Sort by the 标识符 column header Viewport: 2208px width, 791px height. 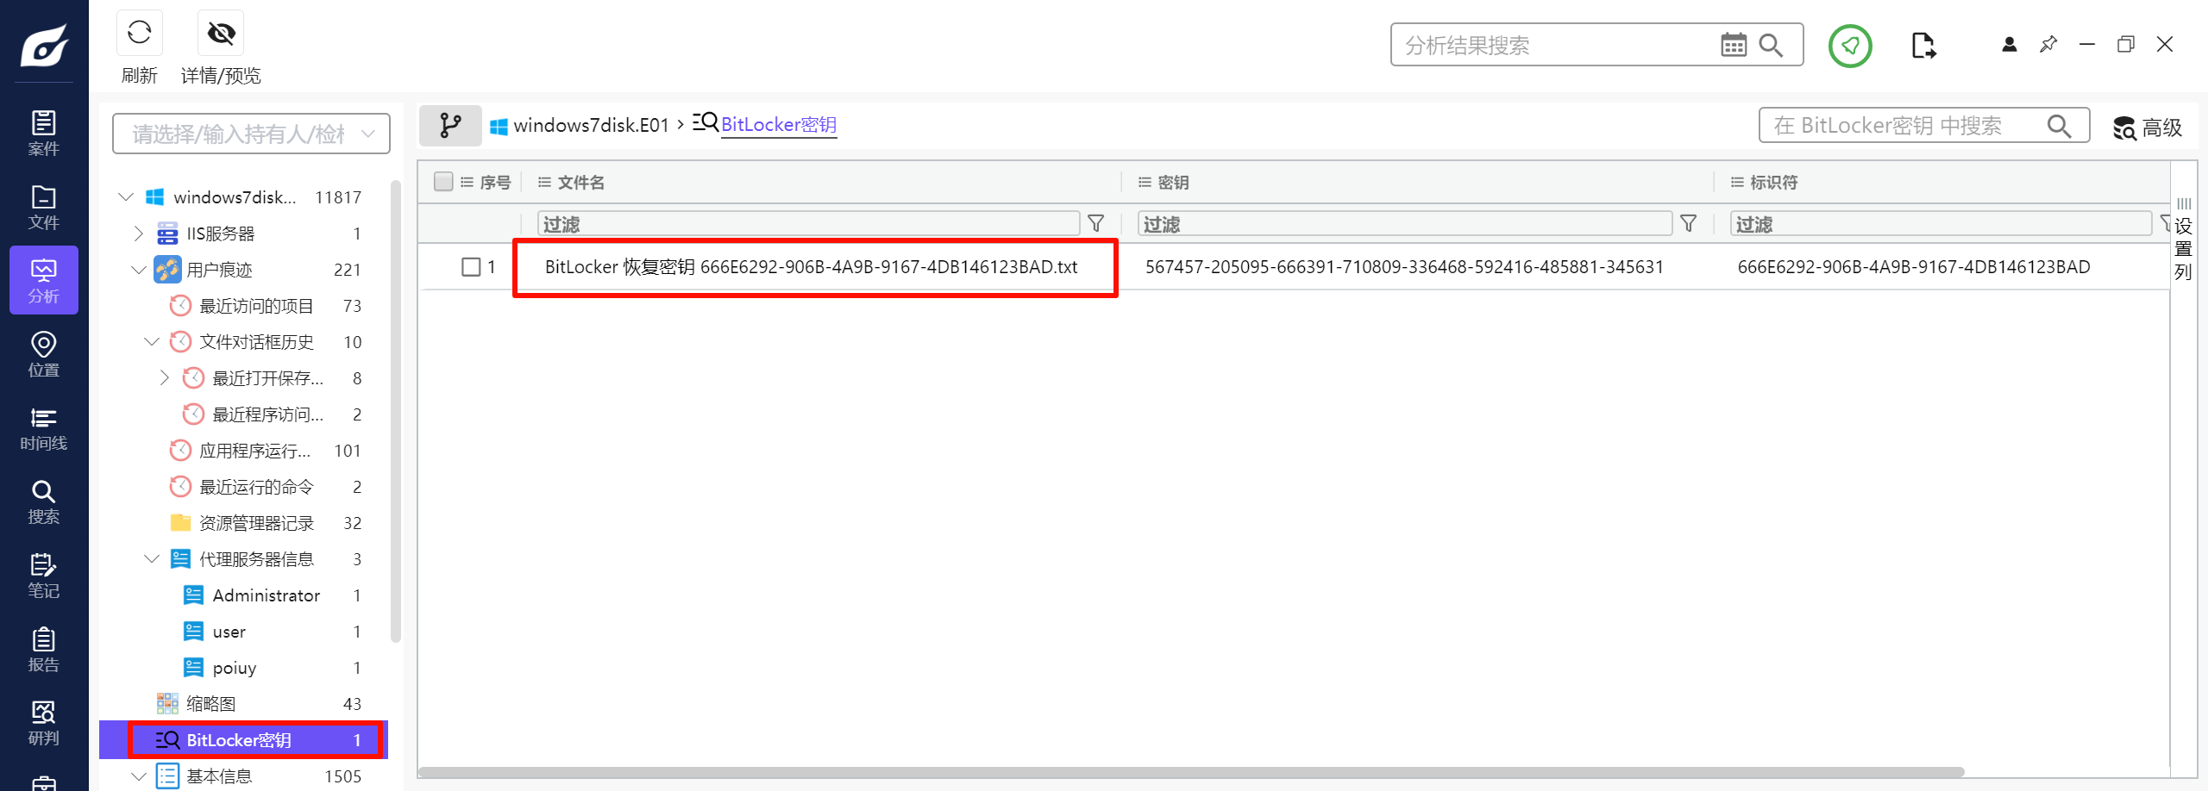(1773, 183)
